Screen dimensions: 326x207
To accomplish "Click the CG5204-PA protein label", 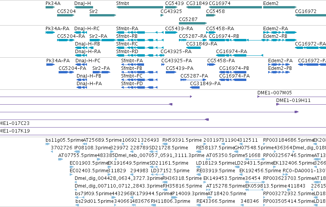I will coord(72,68).
